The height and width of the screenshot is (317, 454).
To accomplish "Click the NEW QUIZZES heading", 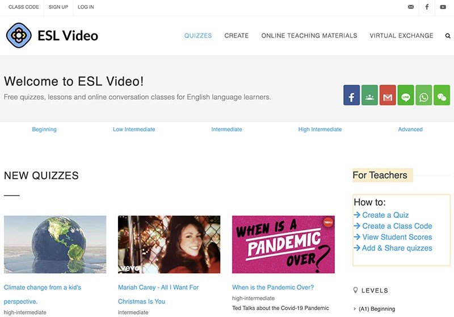I will (x=41, y=176).
